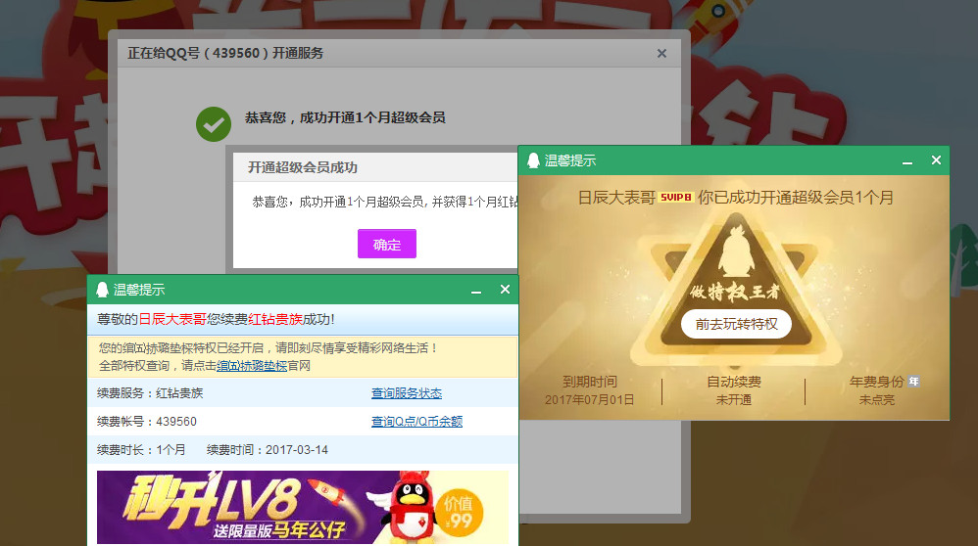Open the 查询Q点/Q币余额 link
The image size is (978, 546).
coord(416,422)
